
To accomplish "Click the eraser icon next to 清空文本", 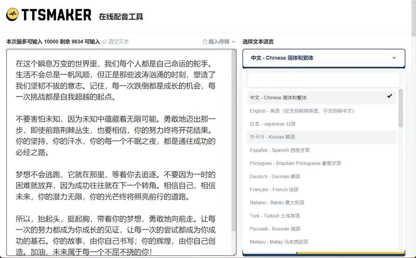I will (103, 42).
